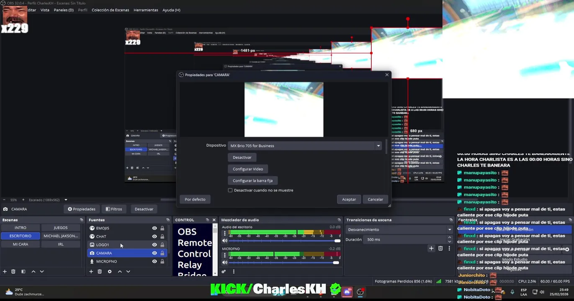Open the Herramientas menu
The image size is (574, 301).
click(x=146, y=10)
